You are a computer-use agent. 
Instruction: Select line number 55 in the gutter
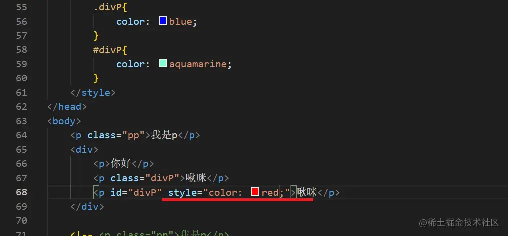point(21,7)
